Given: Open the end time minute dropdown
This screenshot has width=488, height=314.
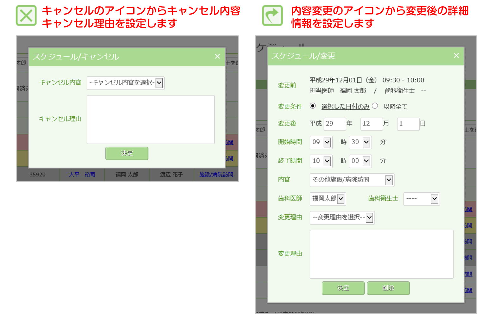Looking at the screenshot, I should pyautogui.click(x=360, y=161).
